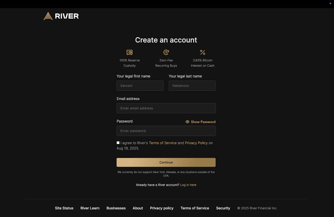The image size is (334, 217).
Task: Click the Create an account heading
Action: 166,40
